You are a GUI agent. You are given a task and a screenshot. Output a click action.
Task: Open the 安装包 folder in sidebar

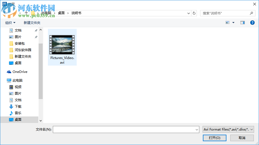point(20,44)
